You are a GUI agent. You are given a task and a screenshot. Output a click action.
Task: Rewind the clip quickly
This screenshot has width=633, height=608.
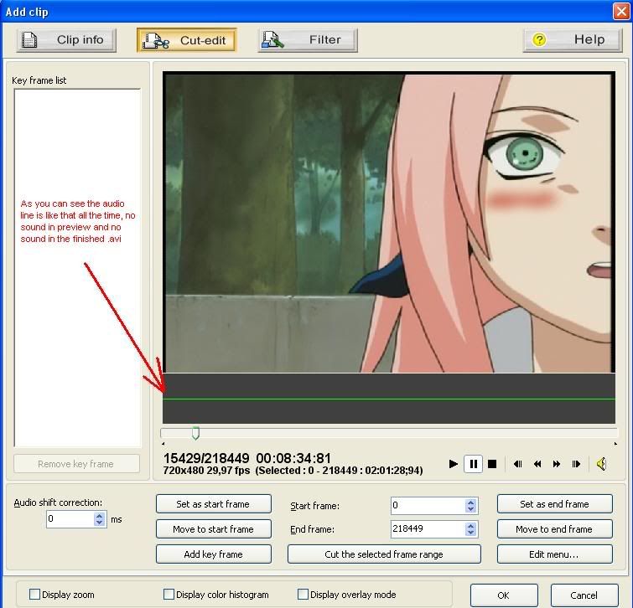click(537, 464)
